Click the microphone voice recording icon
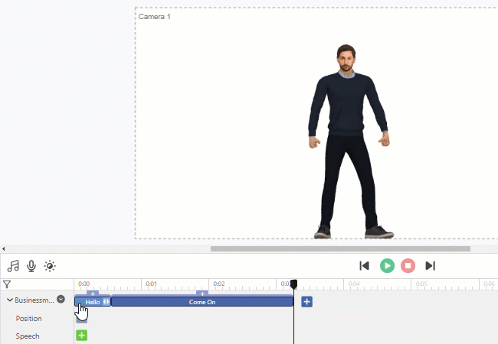The height and width of the screenshot is (344, 498). [x=31, y=266]
